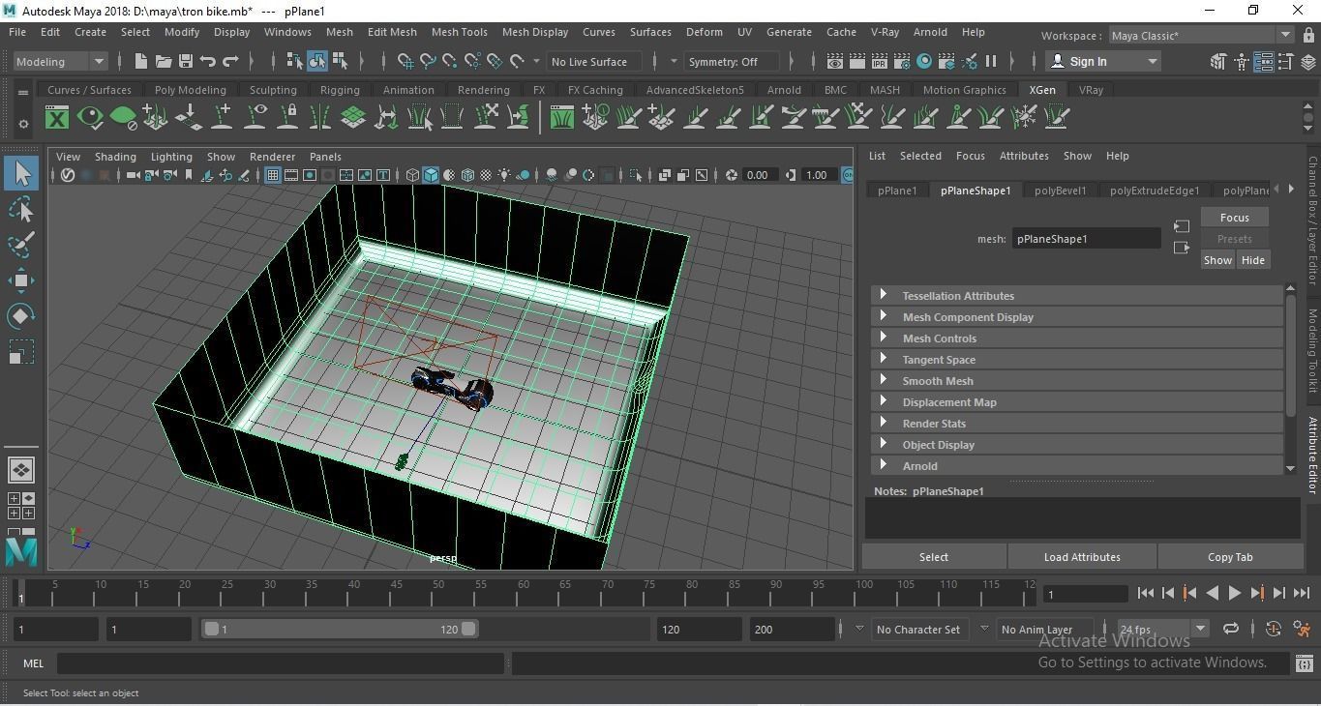The width and height of the screenshot is (1321, 706).
Task: Click the Copy Tab button
Action: 1230,557
